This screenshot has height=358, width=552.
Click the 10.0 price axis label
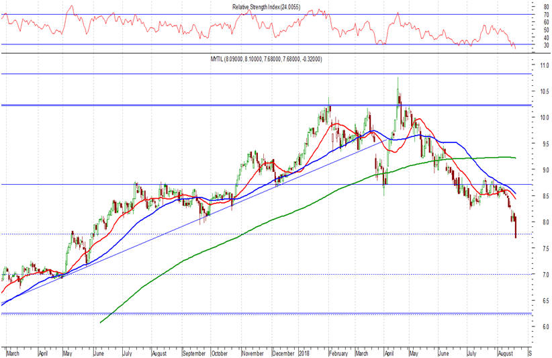pyautogui.click(x=545, y=118)
